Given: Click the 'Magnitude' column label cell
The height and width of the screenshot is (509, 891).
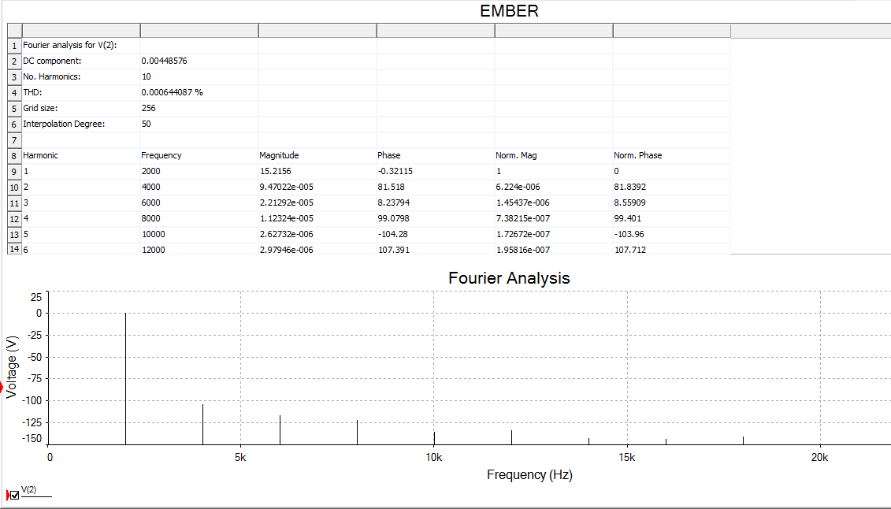Looking at the screenshot, I should pyautogui.click(x=317, y=155).
